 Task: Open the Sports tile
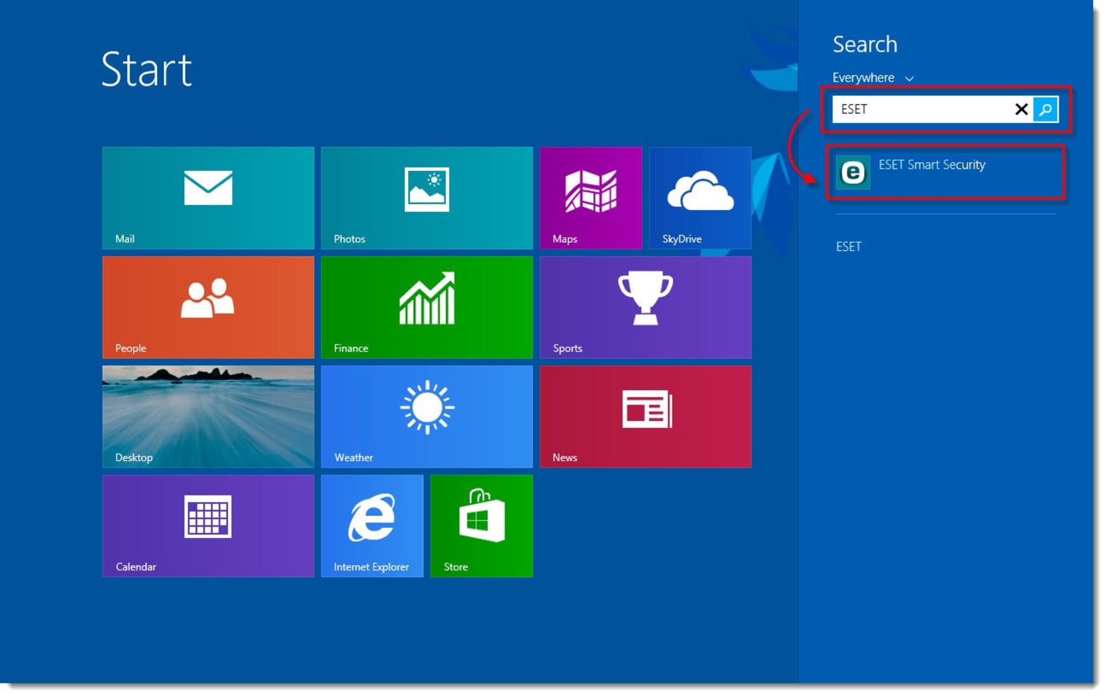click(x=645, y=307)
